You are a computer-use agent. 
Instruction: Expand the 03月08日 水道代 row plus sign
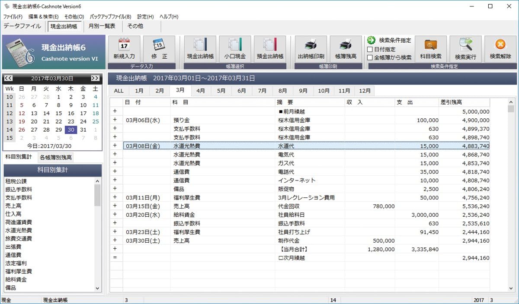pos(115,146)
